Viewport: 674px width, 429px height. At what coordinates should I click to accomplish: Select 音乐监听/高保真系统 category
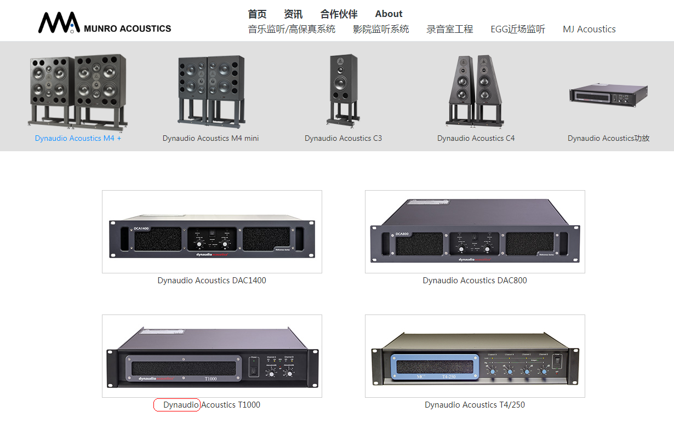click(292, 29)
